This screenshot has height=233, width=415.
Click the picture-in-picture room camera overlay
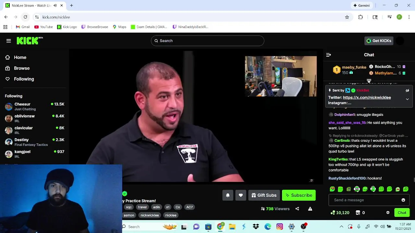[281, 76]
